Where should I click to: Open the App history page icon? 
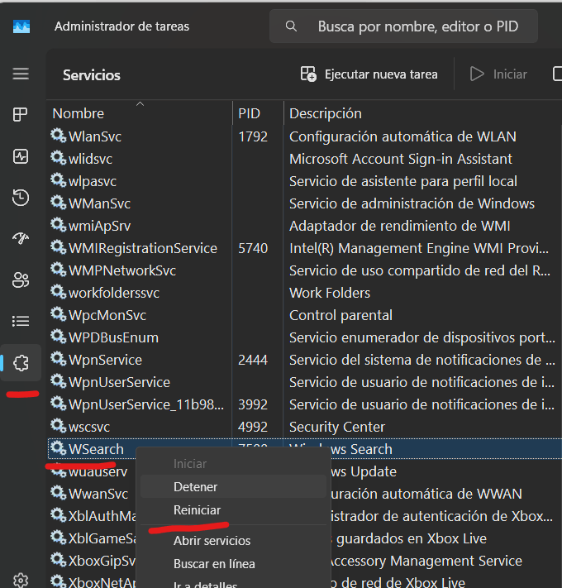coord(20,198)
